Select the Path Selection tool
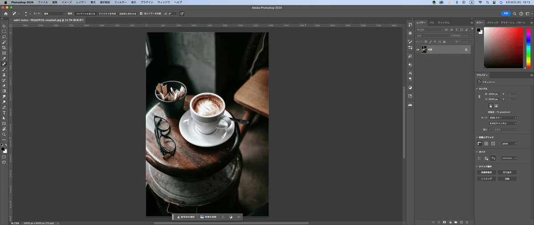This screenshot has width=534, height=225. [4, 118]
